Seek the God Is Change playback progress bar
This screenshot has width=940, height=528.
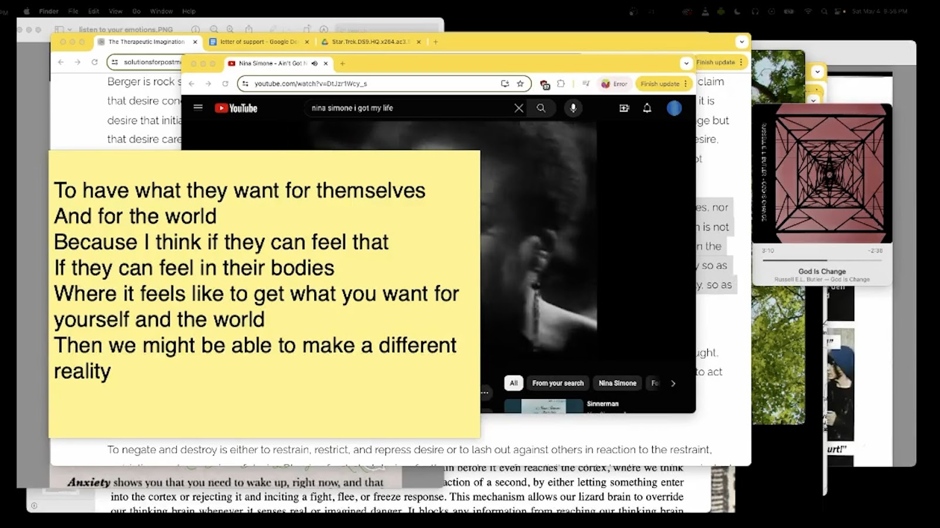tap(822, 260)
